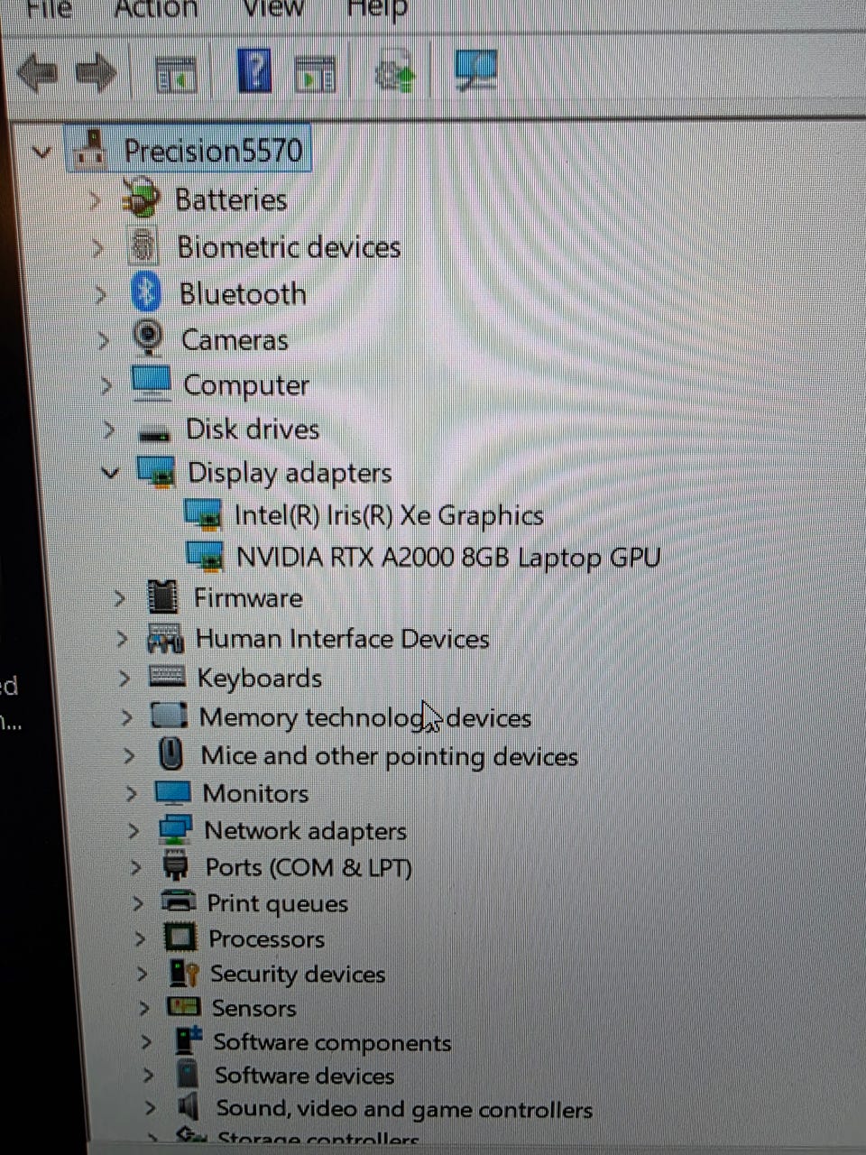
Task: Click the Forward arrow toolbar icon
Action: [x=97, y=72]
